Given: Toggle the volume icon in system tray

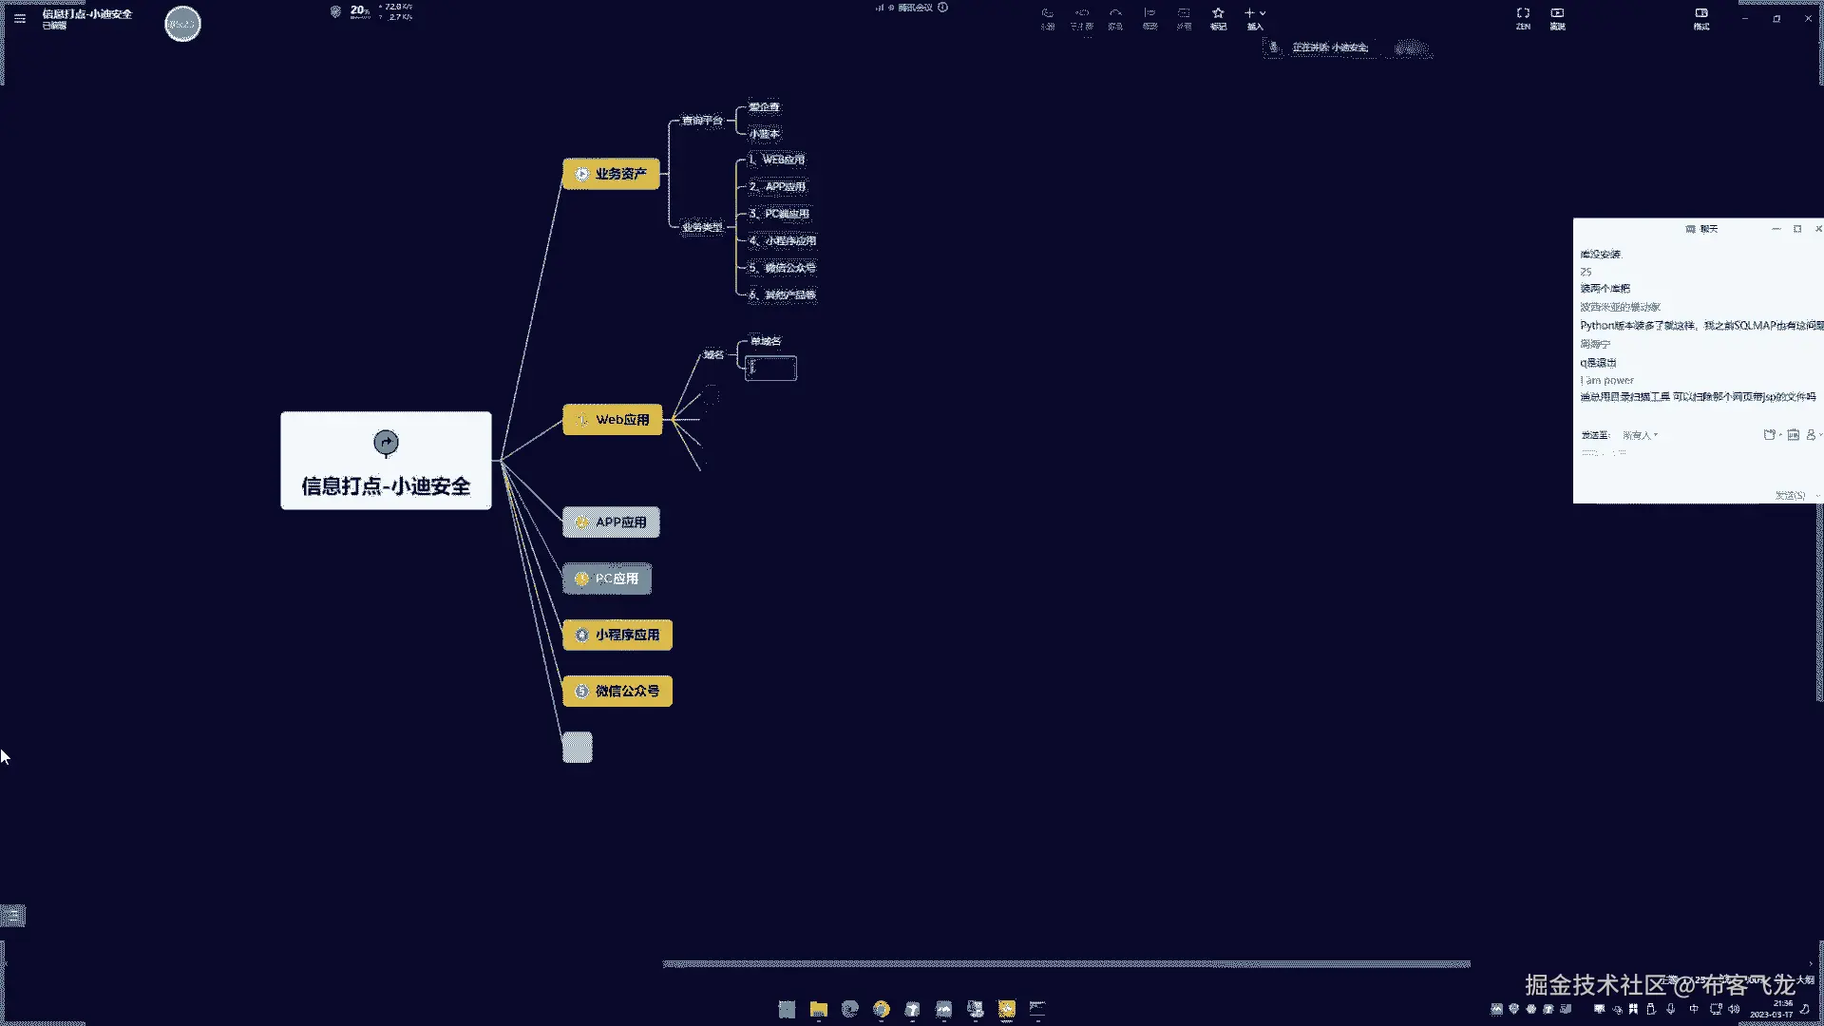Looking at the screenshot, I should coord(1734,1009).
